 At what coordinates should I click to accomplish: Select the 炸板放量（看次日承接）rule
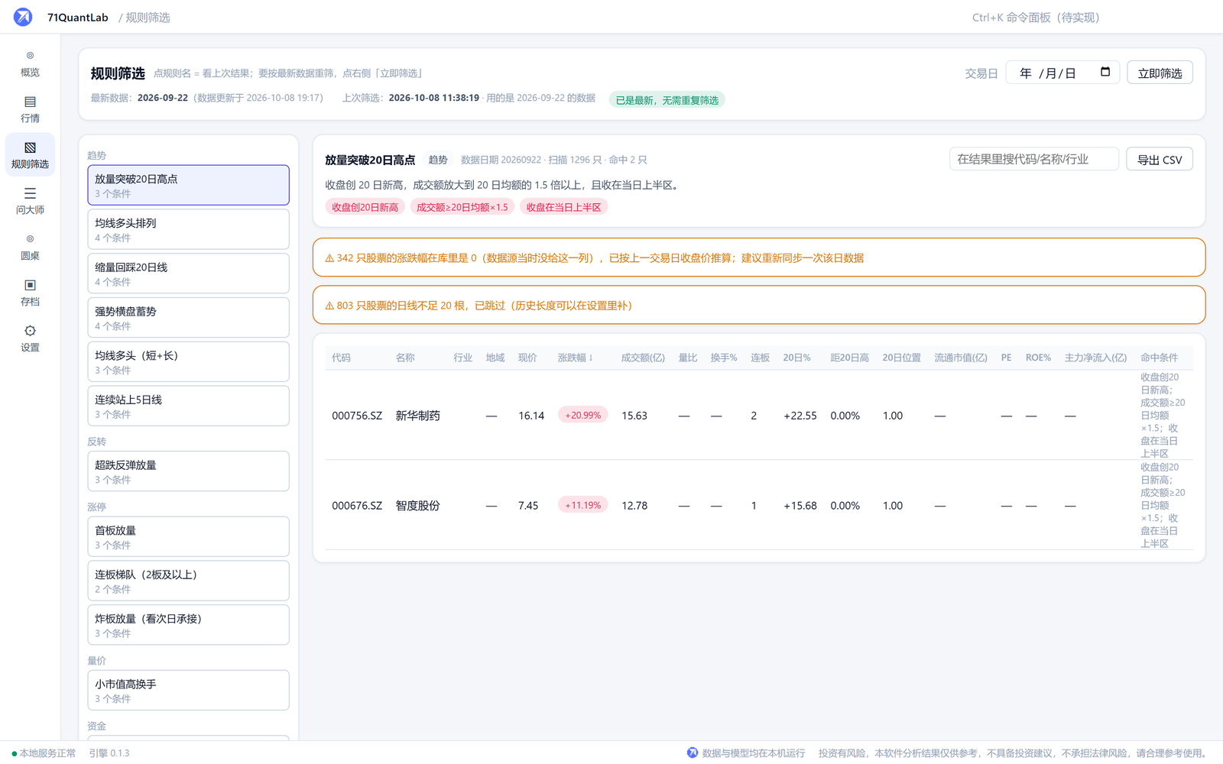[188, 625]
